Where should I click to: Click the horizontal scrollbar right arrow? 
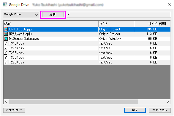click(x=168, y=102)
